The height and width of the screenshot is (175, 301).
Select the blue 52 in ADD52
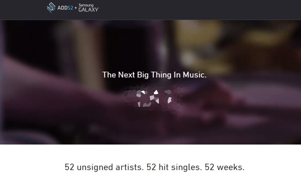pyautogui.click(x=70, y=8)
